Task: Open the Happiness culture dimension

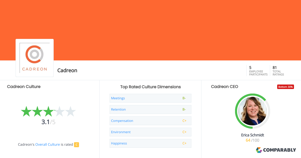Action: (x=150, y=143)
